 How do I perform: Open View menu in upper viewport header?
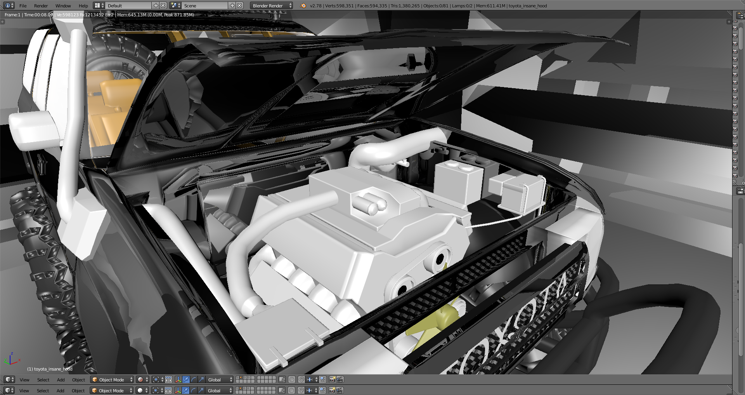pos(24,380)
